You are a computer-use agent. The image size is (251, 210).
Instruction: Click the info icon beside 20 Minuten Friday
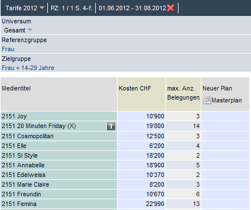[111, 126]
